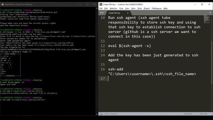The width and height of the screenshot is (213, 120).
Task: Click 'Agent pid 1936' in the terminal
Action: (x=8, y=84)
